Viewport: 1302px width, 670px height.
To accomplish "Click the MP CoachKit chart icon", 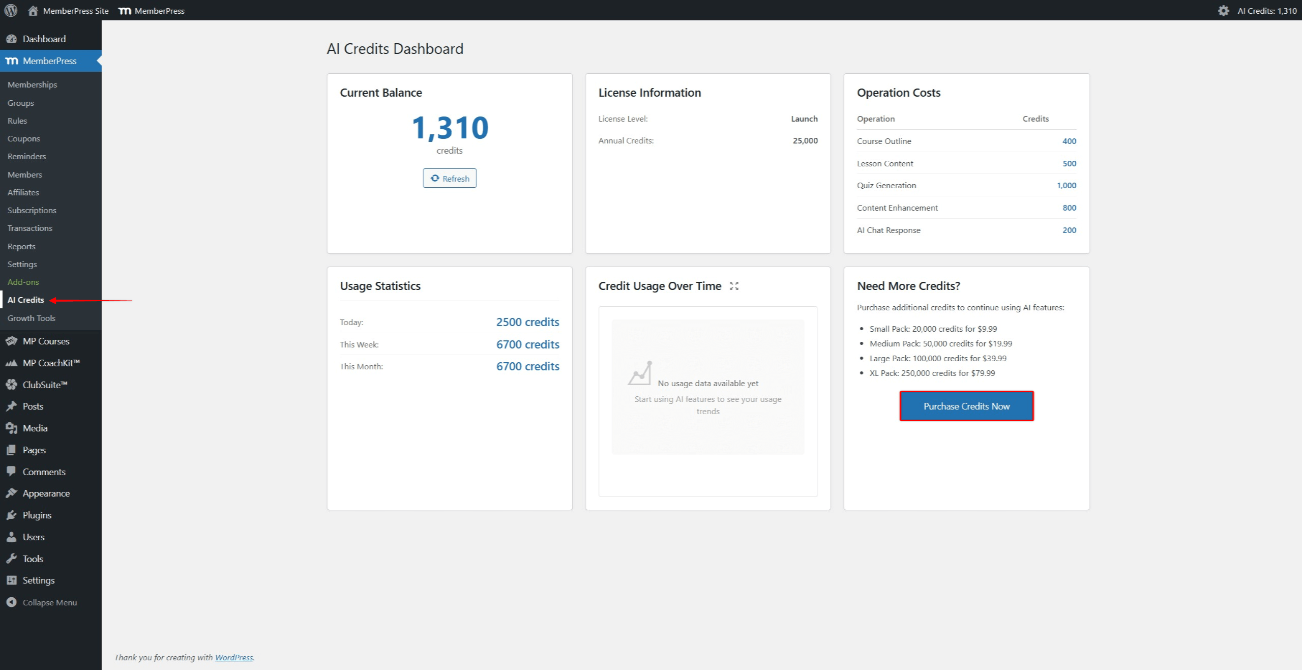I will [12, 362].
